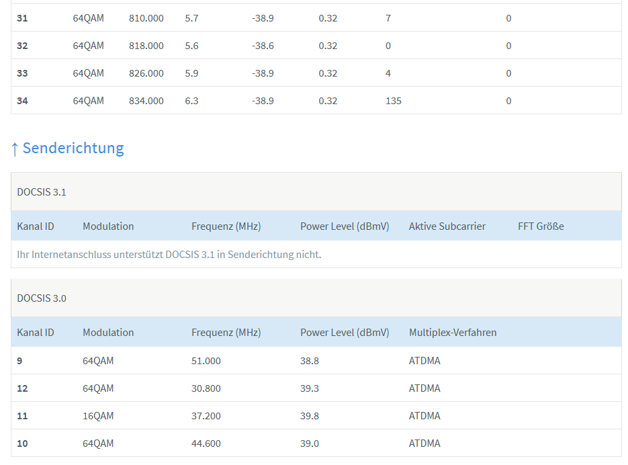Click the 135 value in channel 34 row

(x=394, y=101)
